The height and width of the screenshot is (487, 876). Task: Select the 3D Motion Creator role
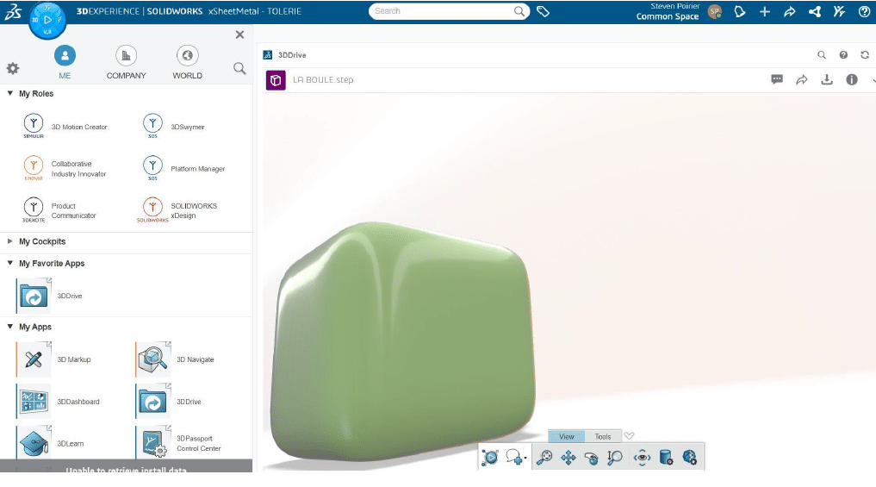(x=65, y=127)
